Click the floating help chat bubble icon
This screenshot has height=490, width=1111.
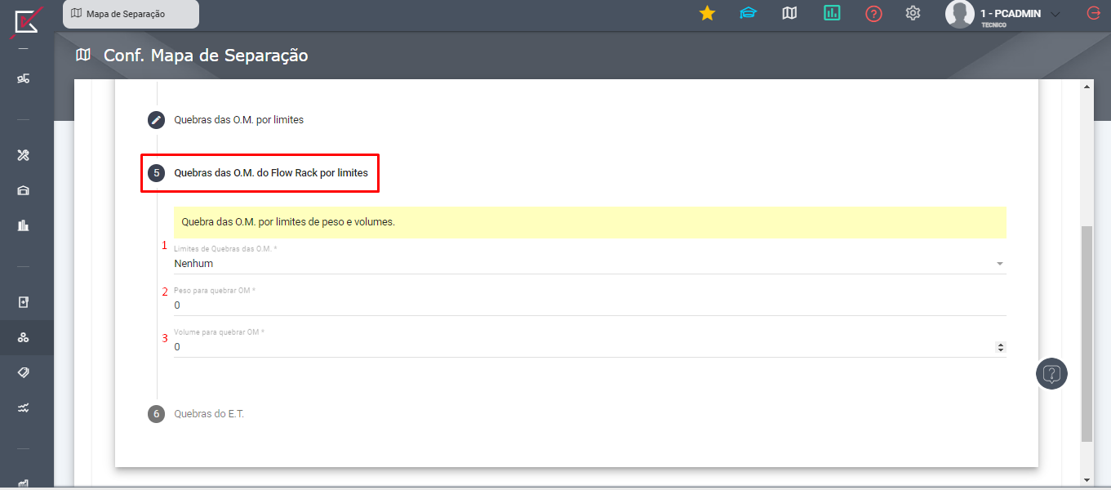pos(1051,374)
